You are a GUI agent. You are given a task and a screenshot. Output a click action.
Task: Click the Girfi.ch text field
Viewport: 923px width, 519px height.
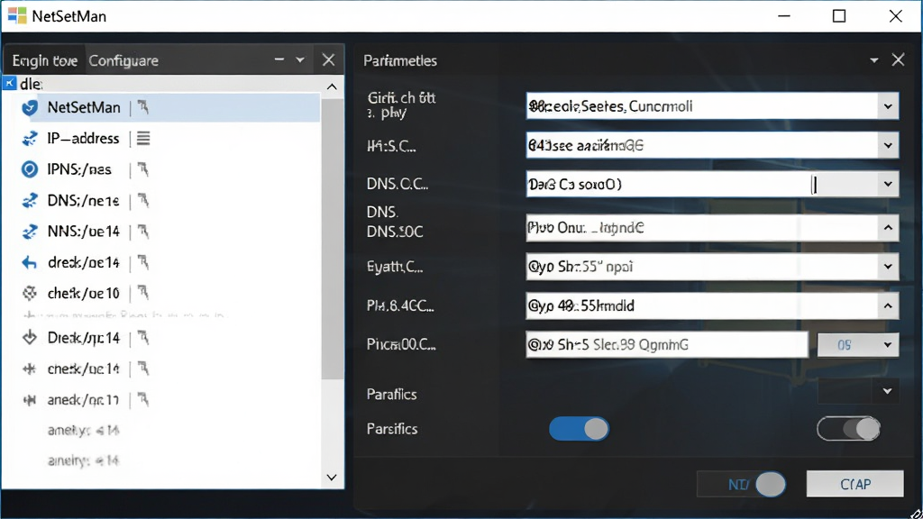(702, 106)
